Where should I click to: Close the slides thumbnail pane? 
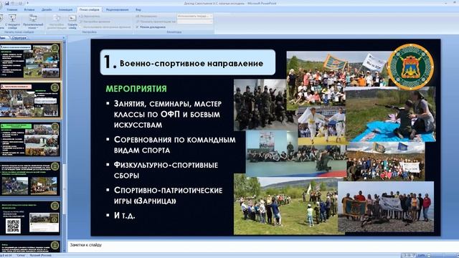point(64,38)
